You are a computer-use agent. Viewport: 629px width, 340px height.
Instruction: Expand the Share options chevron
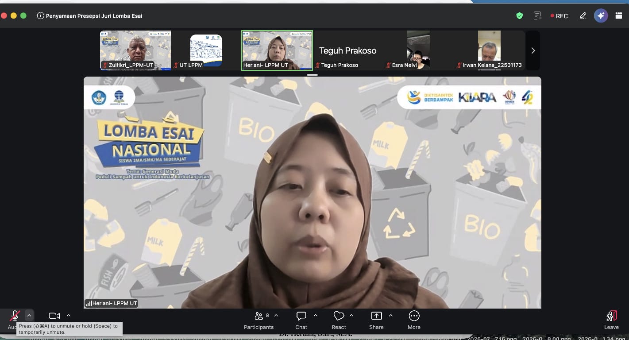(390, 316)
